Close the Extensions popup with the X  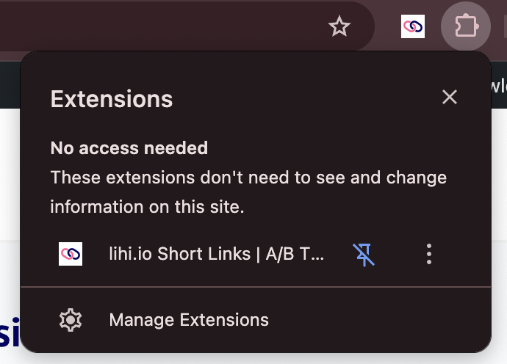tap(450, 97)
